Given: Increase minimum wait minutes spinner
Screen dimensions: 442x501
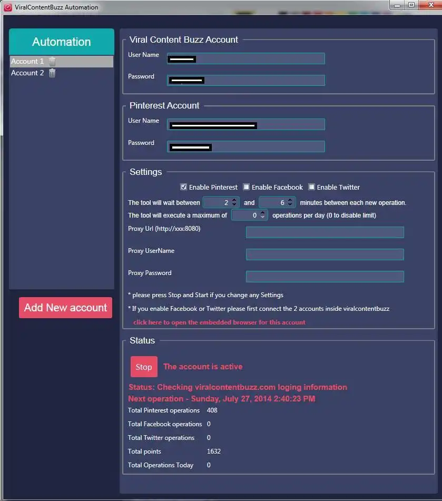Looking at the screenshot, I should pyautogui.click(x=234, y=200).
